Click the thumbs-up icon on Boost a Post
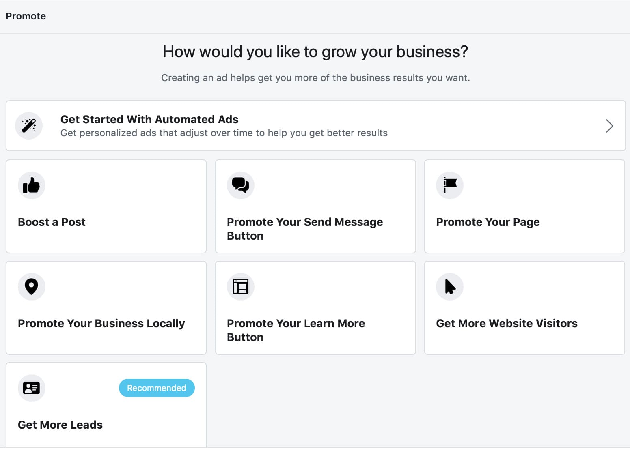Screen dimensions: 630x453 (32, 185)
